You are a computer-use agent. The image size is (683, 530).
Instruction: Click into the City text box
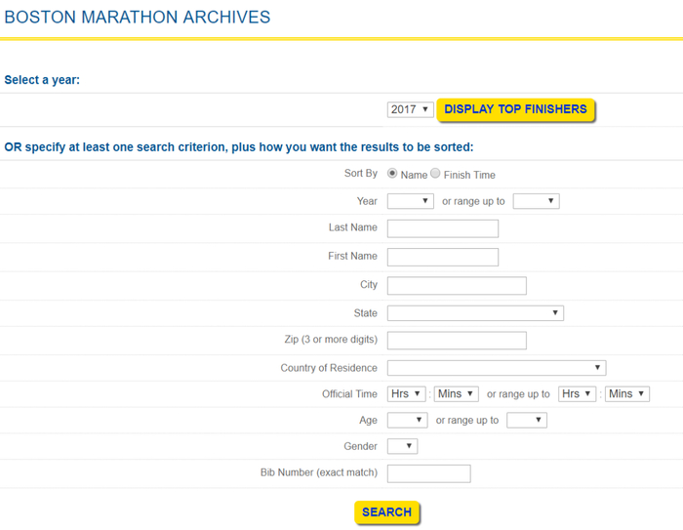[x=457, y=285]
